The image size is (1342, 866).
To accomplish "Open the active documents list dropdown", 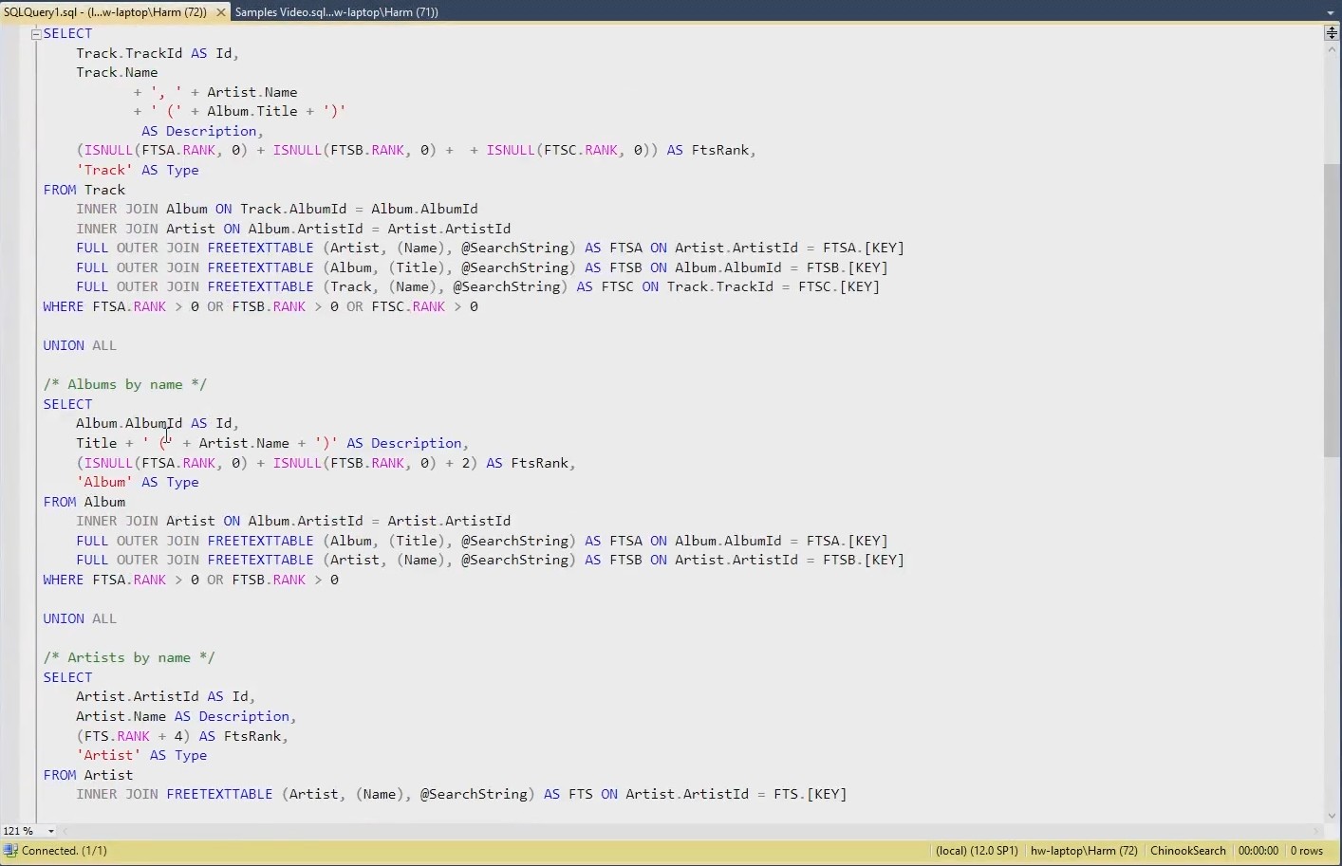I will click(x=1331, y=12).
